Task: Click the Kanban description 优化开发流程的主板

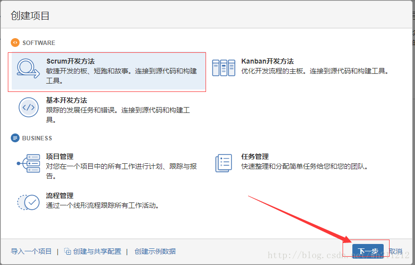Action: [315, 71]
